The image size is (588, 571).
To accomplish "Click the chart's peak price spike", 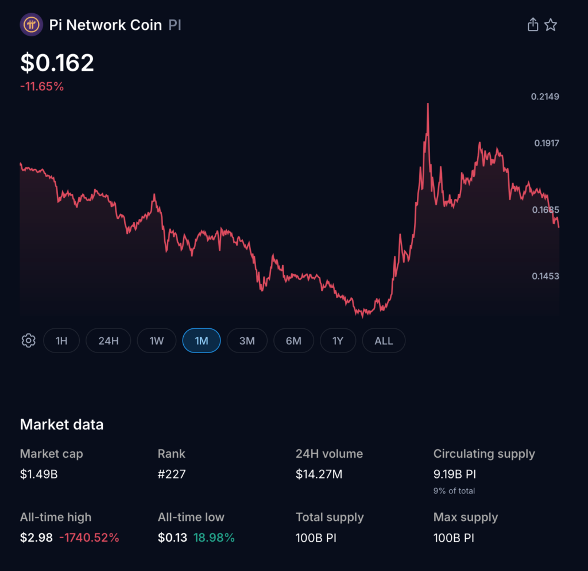I will point(428,105).
